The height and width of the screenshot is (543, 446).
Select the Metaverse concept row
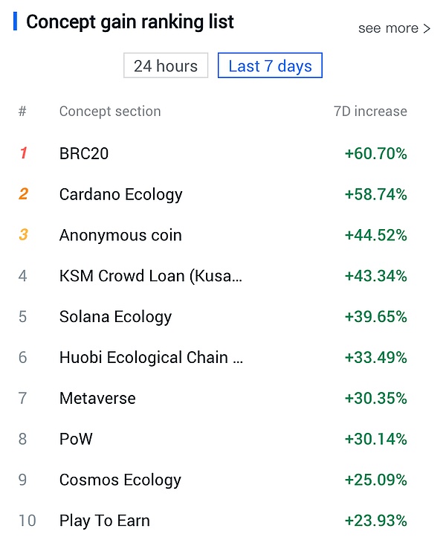click(97, 398)
